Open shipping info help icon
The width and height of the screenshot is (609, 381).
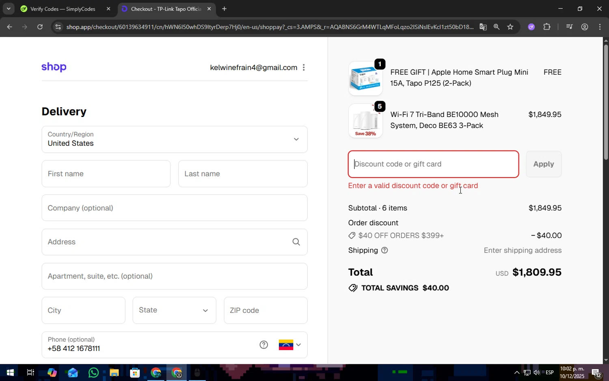point(384,250)
